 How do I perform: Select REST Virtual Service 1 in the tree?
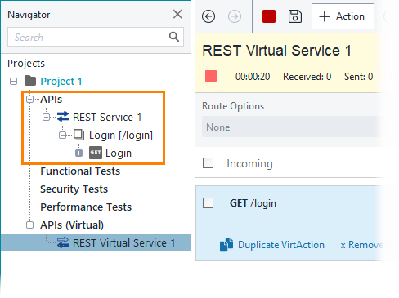pos(123,242)
